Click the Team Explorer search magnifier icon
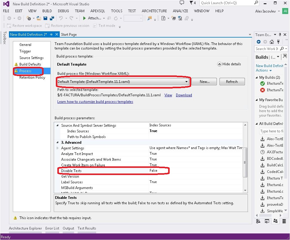This screenshot has height=240, width=290. click(282, 49)
